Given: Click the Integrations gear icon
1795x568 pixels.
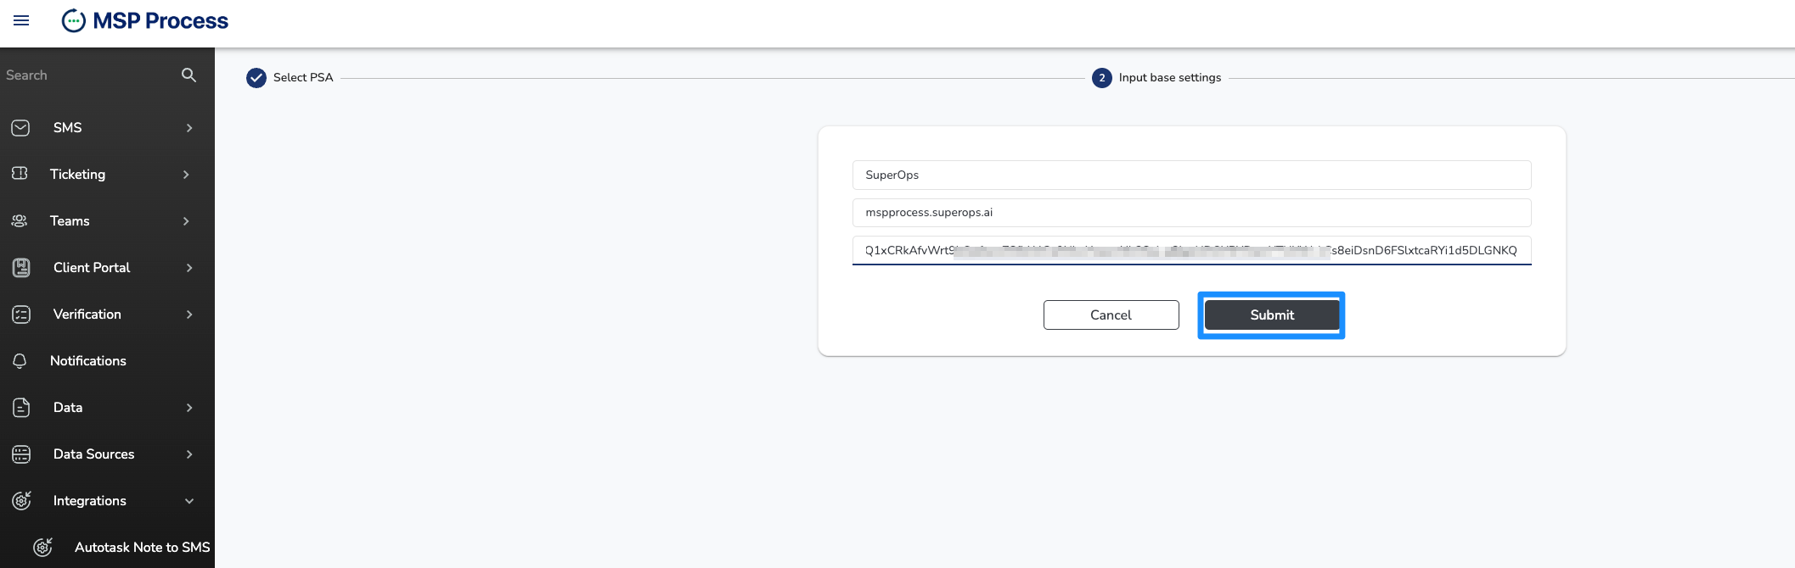Looking at the screenshot, I should 21,500.
